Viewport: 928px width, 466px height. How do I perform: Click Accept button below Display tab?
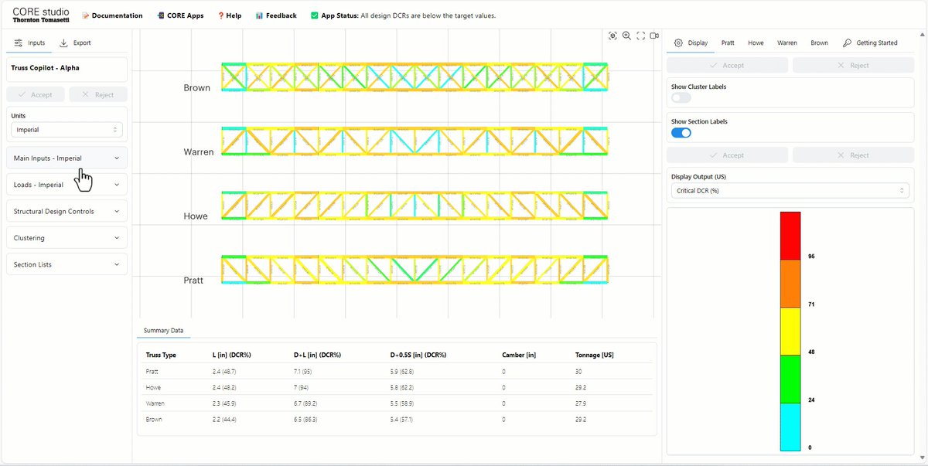pos(727,66)
